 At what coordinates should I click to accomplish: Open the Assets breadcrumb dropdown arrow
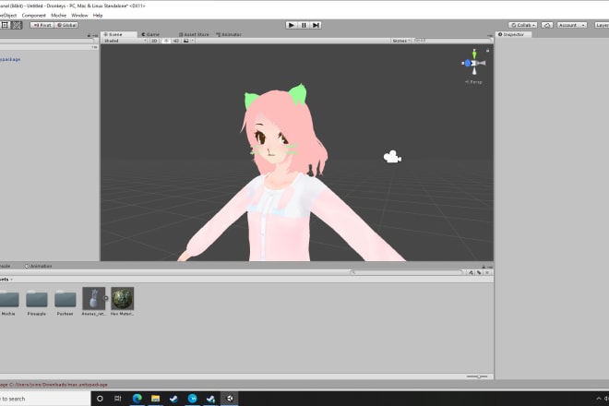(11, 280)
